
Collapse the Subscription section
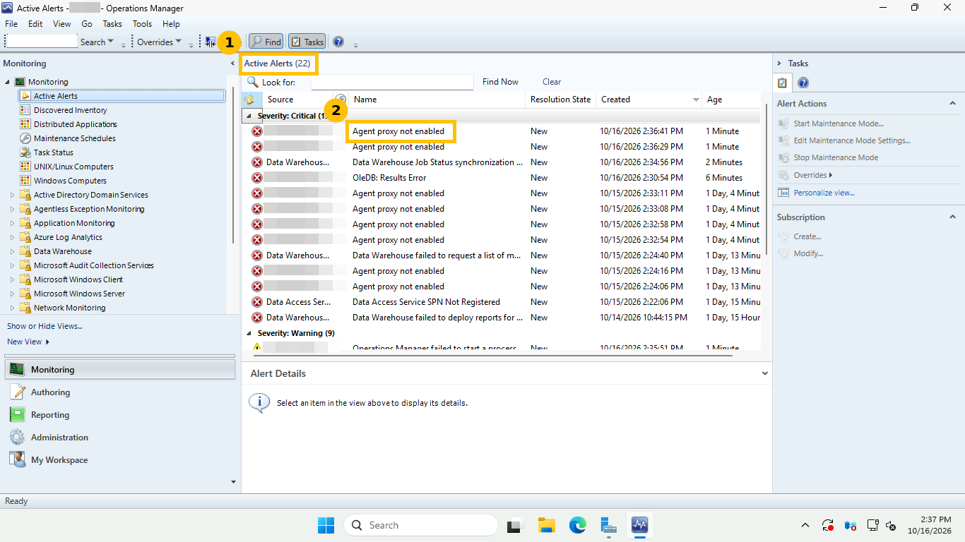tap(952, 217)
